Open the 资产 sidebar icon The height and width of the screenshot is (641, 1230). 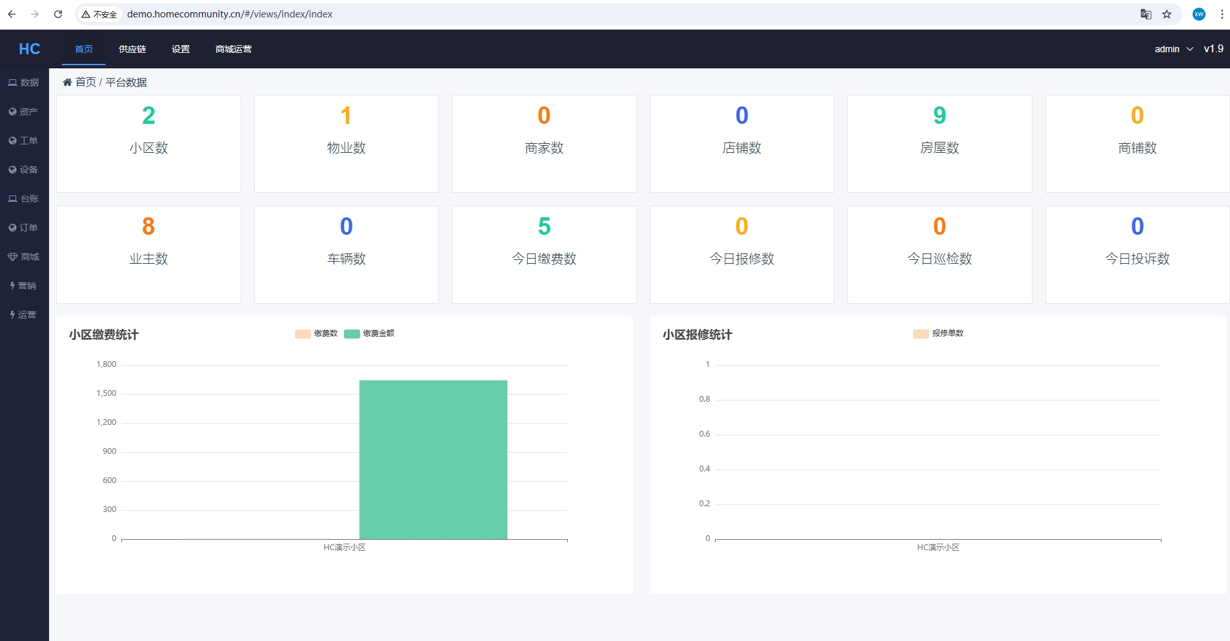[12, 112]
